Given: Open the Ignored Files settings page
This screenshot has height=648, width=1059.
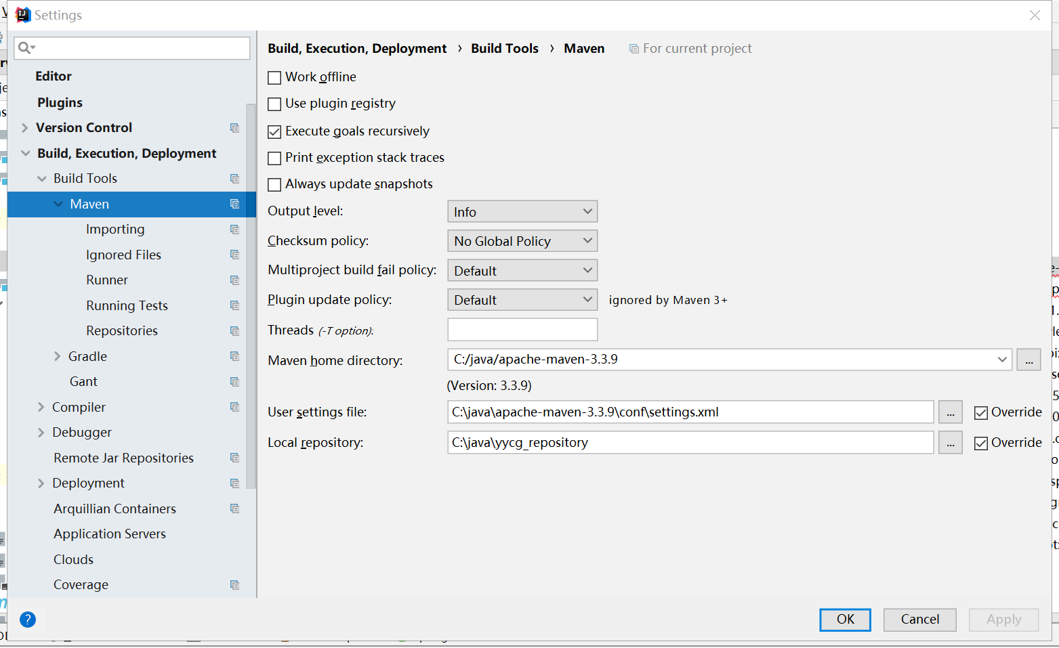Looking at the screenshot, I should (x=123, y=255).
